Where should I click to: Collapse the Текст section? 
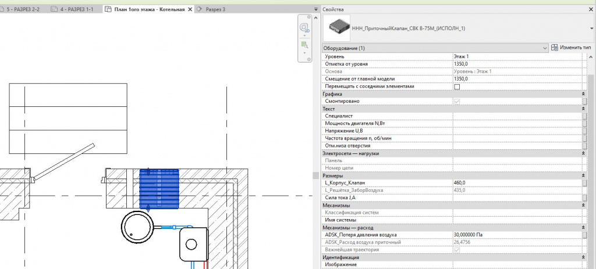[583, 109]
